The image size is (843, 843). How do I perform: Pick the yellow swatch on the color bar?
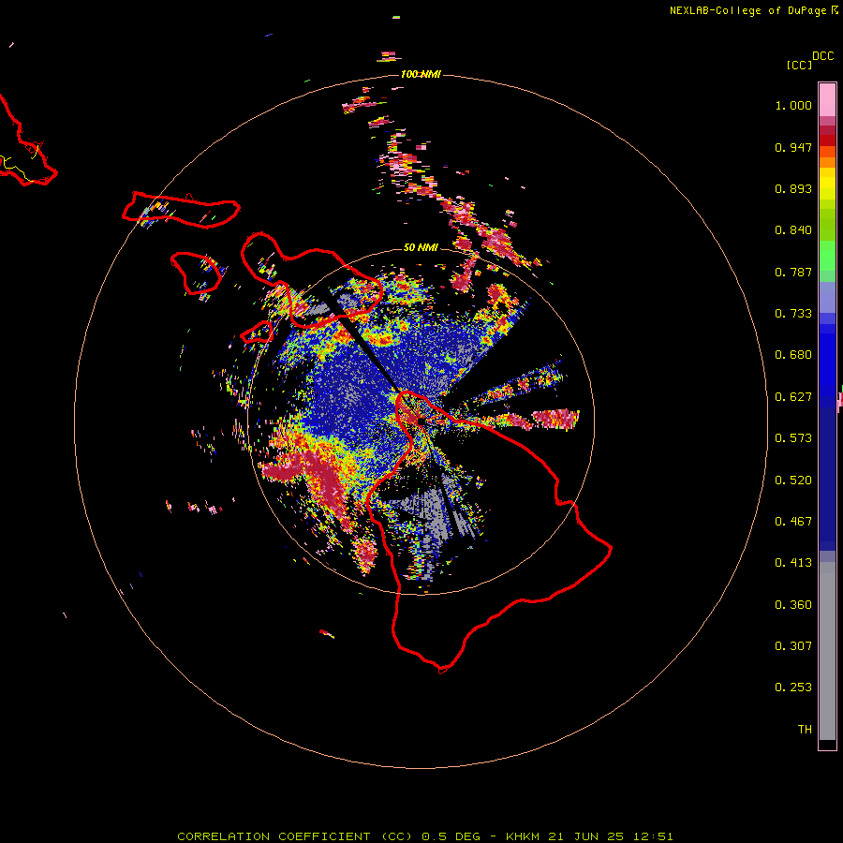tap(827, 184)
